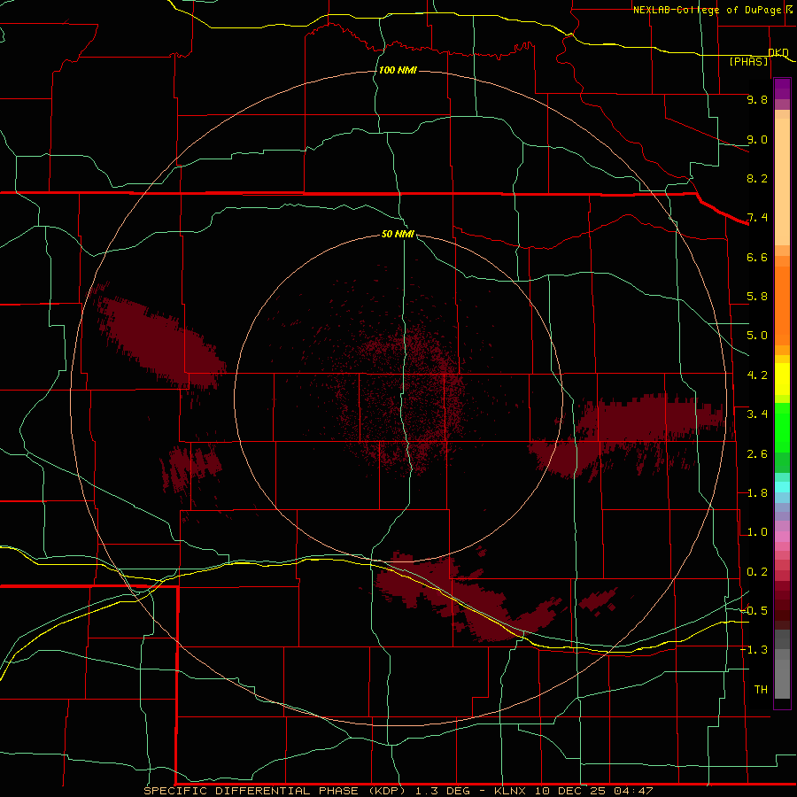Viewport: 797px width, 797px height.
Task: Pick the pink segment of the color bar
Action: click(x=782, y=537)
